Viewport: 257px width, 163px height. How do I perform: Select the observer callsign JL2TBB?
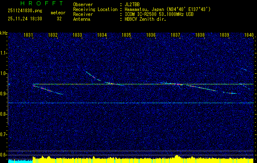pyautogui.click(x=131, y=5)
